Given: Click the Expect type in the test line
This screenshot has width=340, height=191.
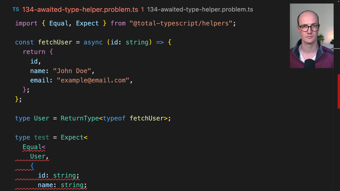Looking at the screenshot, I should point(72,137).
